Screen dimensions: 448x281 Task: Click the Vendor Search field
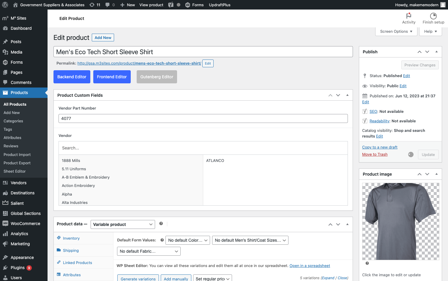pyautogui.click(x=203, y=148)
